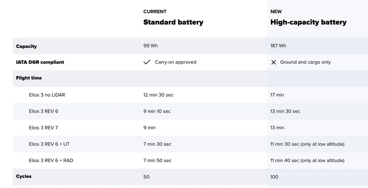Select the 9 min 10 sec value
This screenshot has height=188, width=368.
(x=157, y=111)
